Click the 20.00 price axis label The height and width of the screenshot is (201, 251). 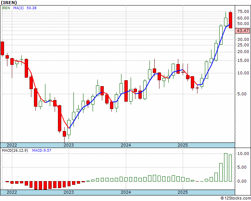(x=243, y=52)
